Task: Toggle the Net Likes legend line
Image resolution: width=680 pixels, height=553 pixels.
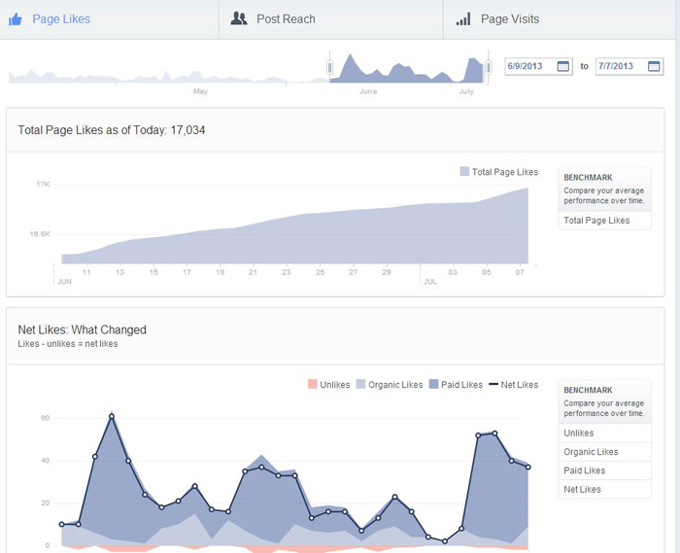Action: click(493, 384)
